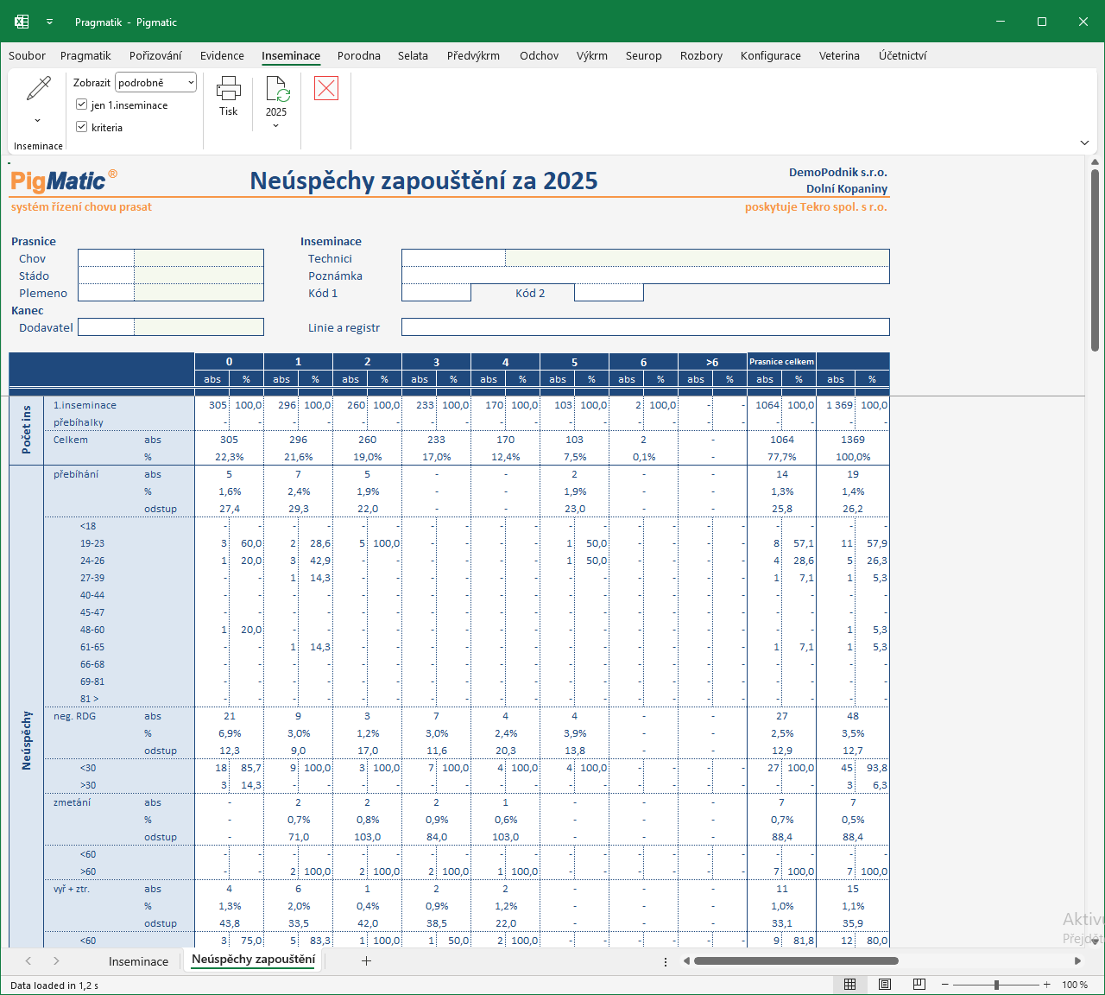This screenshot has height=995, width=1105.
Task: Go to previous sheet arrow
Action: coord(28,960)
